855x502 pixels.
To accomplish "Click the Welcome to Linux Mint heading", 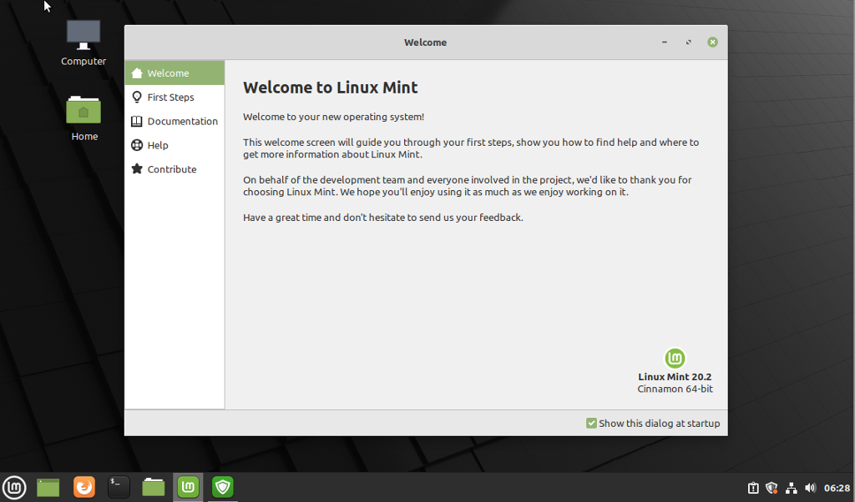I will click(331, 87).
